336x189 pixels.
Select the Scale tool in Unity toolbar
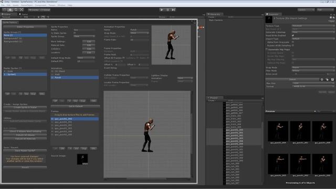click(22, 9)
